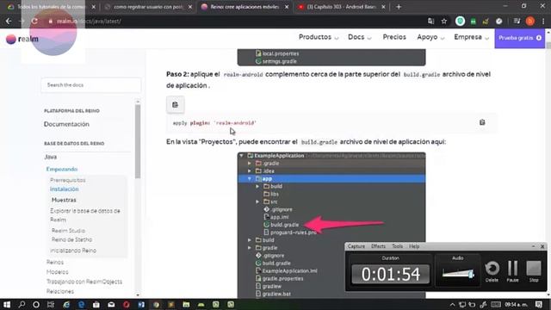
Task: Open the Chrome profile avatar
Action: tap(530, 21)
